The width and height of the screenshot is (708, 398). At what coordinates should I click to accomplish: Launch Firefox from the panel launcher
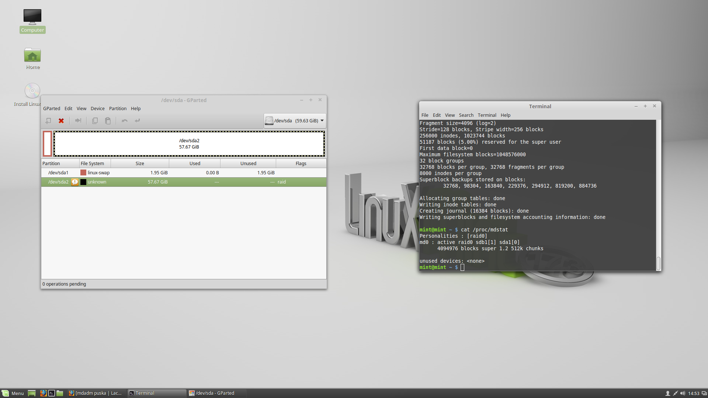[x=44, y=393]
